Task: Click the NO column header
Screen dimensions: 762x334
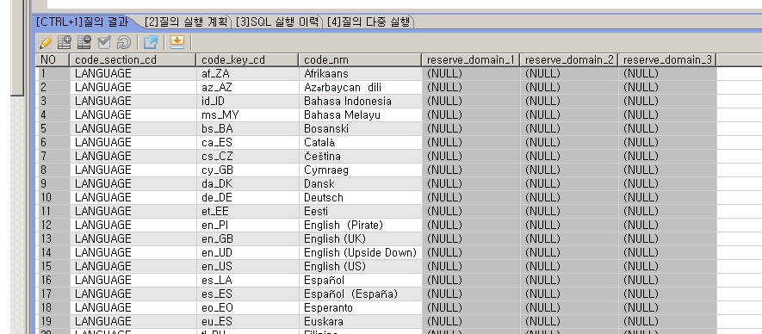Action: click(53, 59)
